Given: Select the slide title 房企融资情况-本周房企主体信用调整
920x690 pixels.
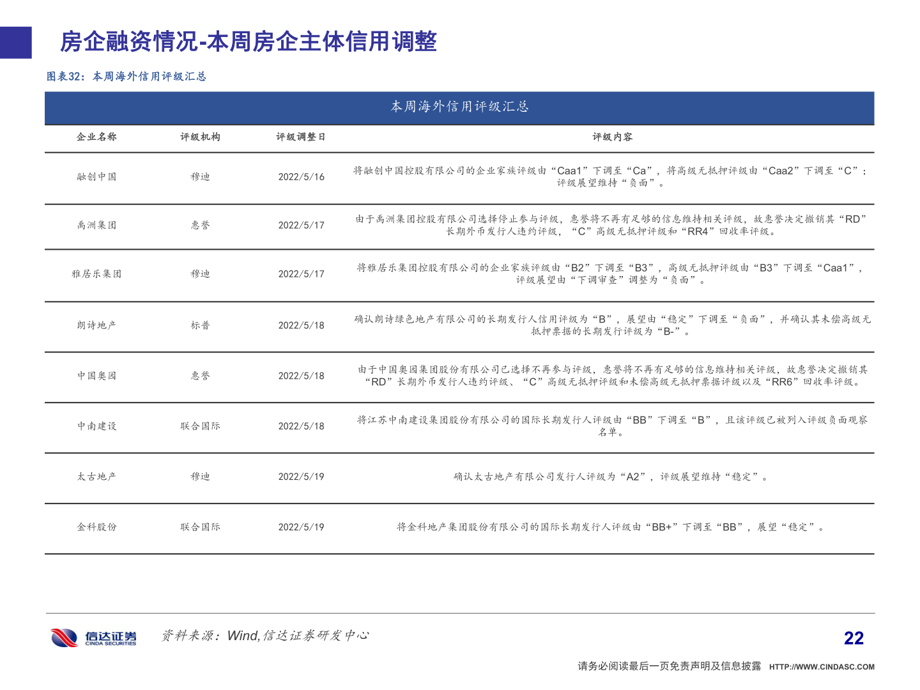Looking at the screenshot, I should coord(248,42).
